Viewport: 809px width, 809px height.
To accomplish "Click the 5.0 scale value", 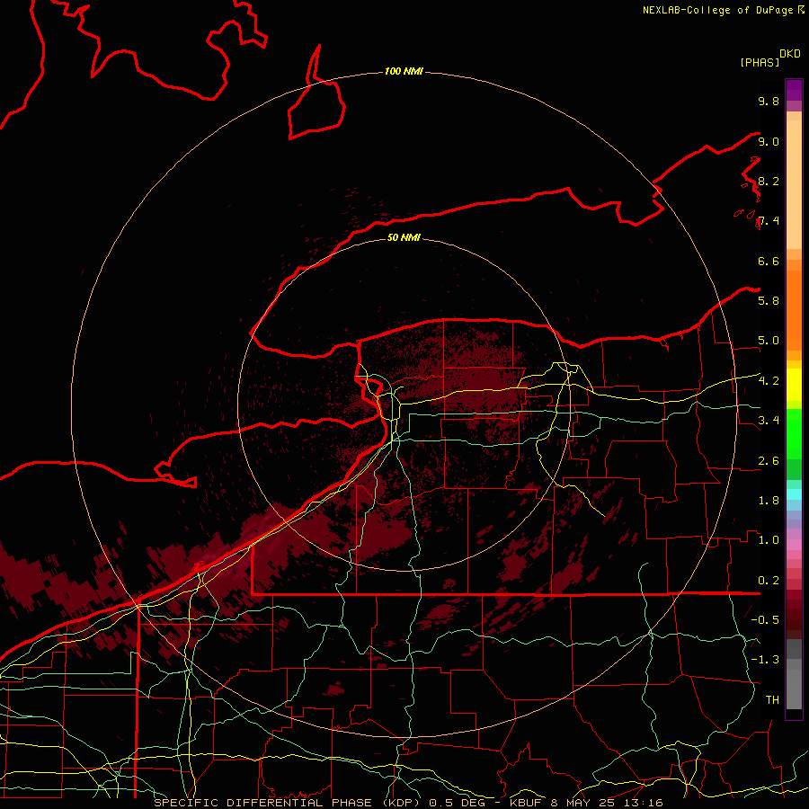I will [769, 341].
